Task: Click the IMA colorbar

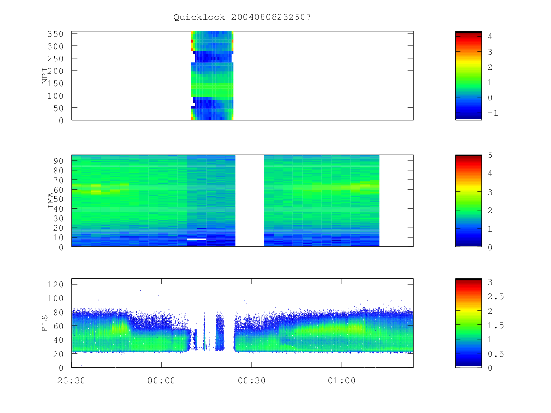Action: tap(468, 201)
